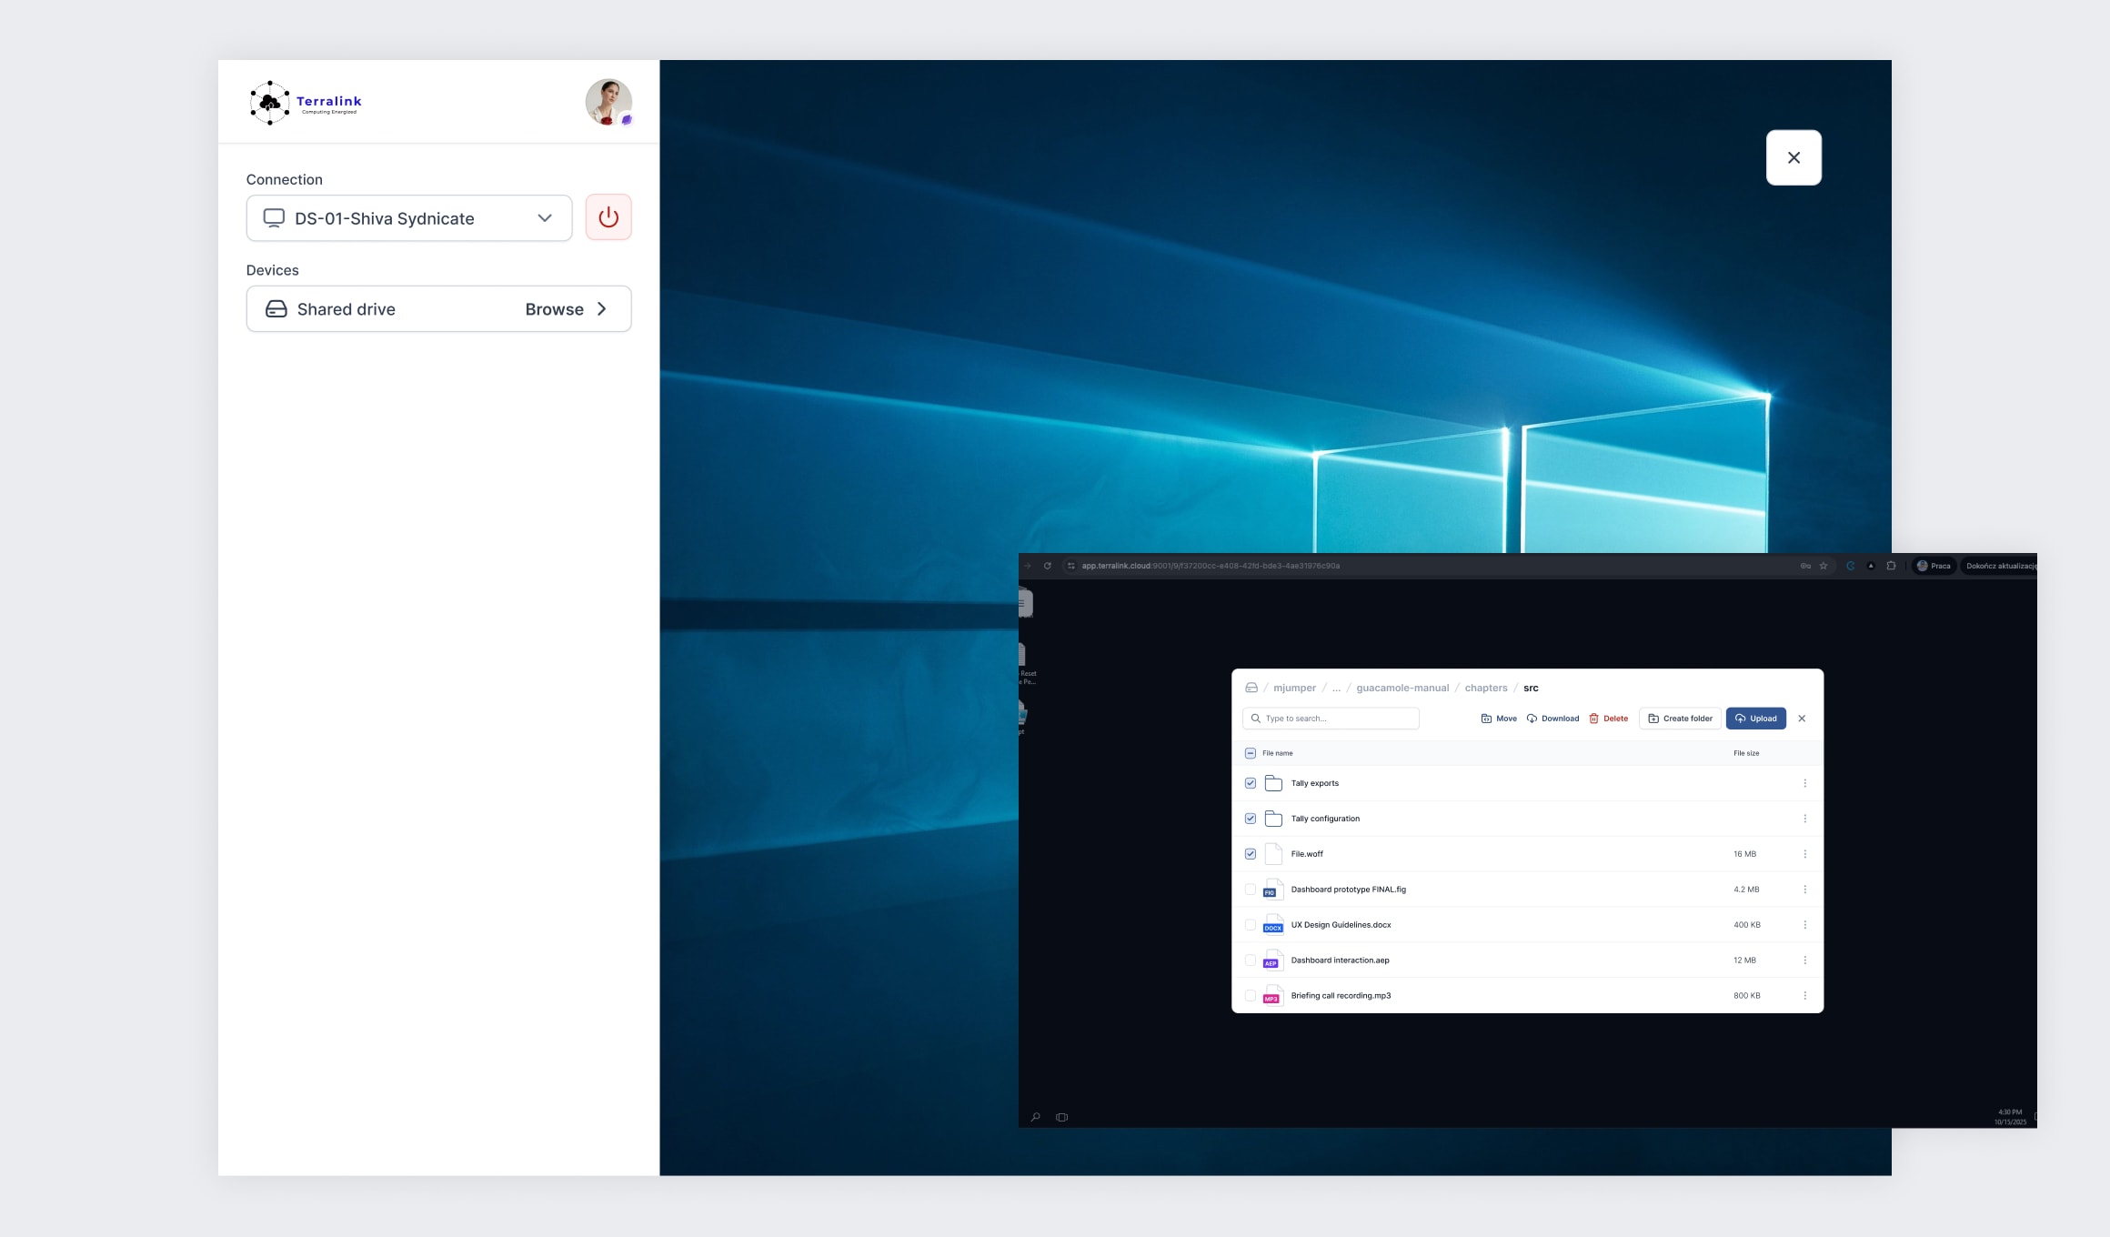Open the Tally configuration folder name
2110x1237 pixels.
point(1326,819)
